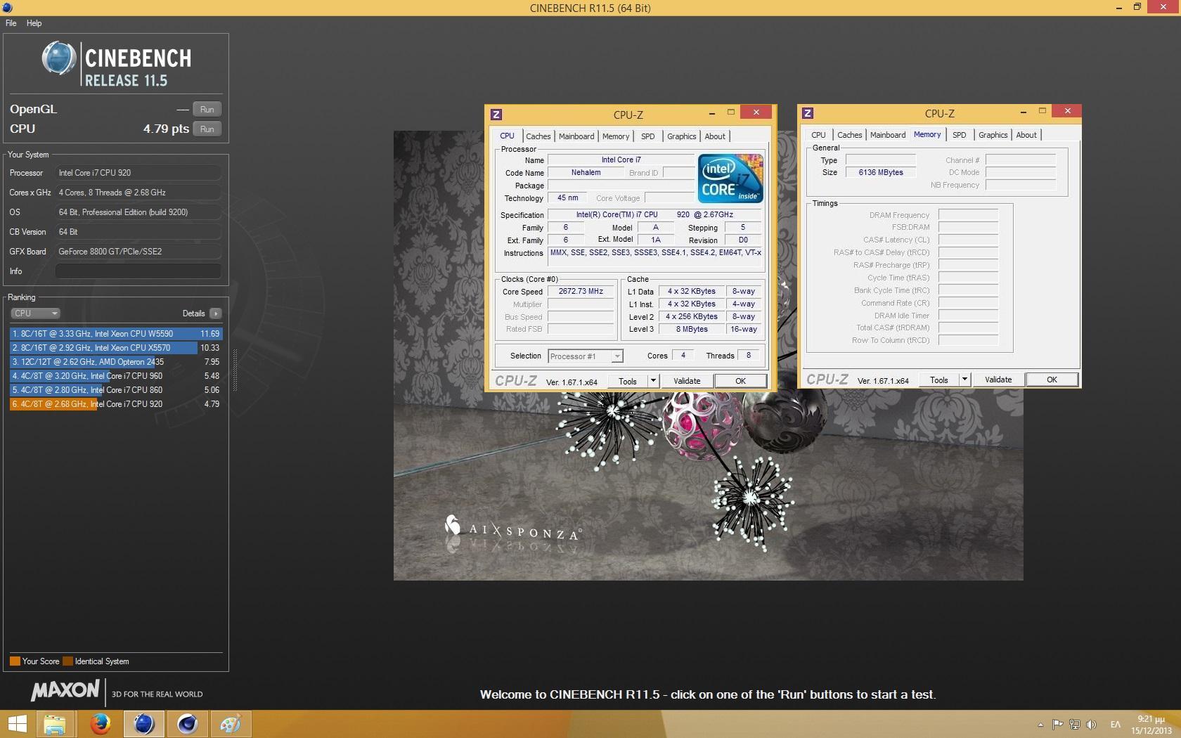Click Tools button in right CPU-Z window
The height and width of the screenshot is (738, 1181).
939,380
